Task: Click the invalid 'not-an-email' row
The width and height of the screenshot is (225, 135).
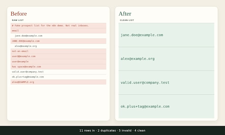Action: [x=59, y=51]
